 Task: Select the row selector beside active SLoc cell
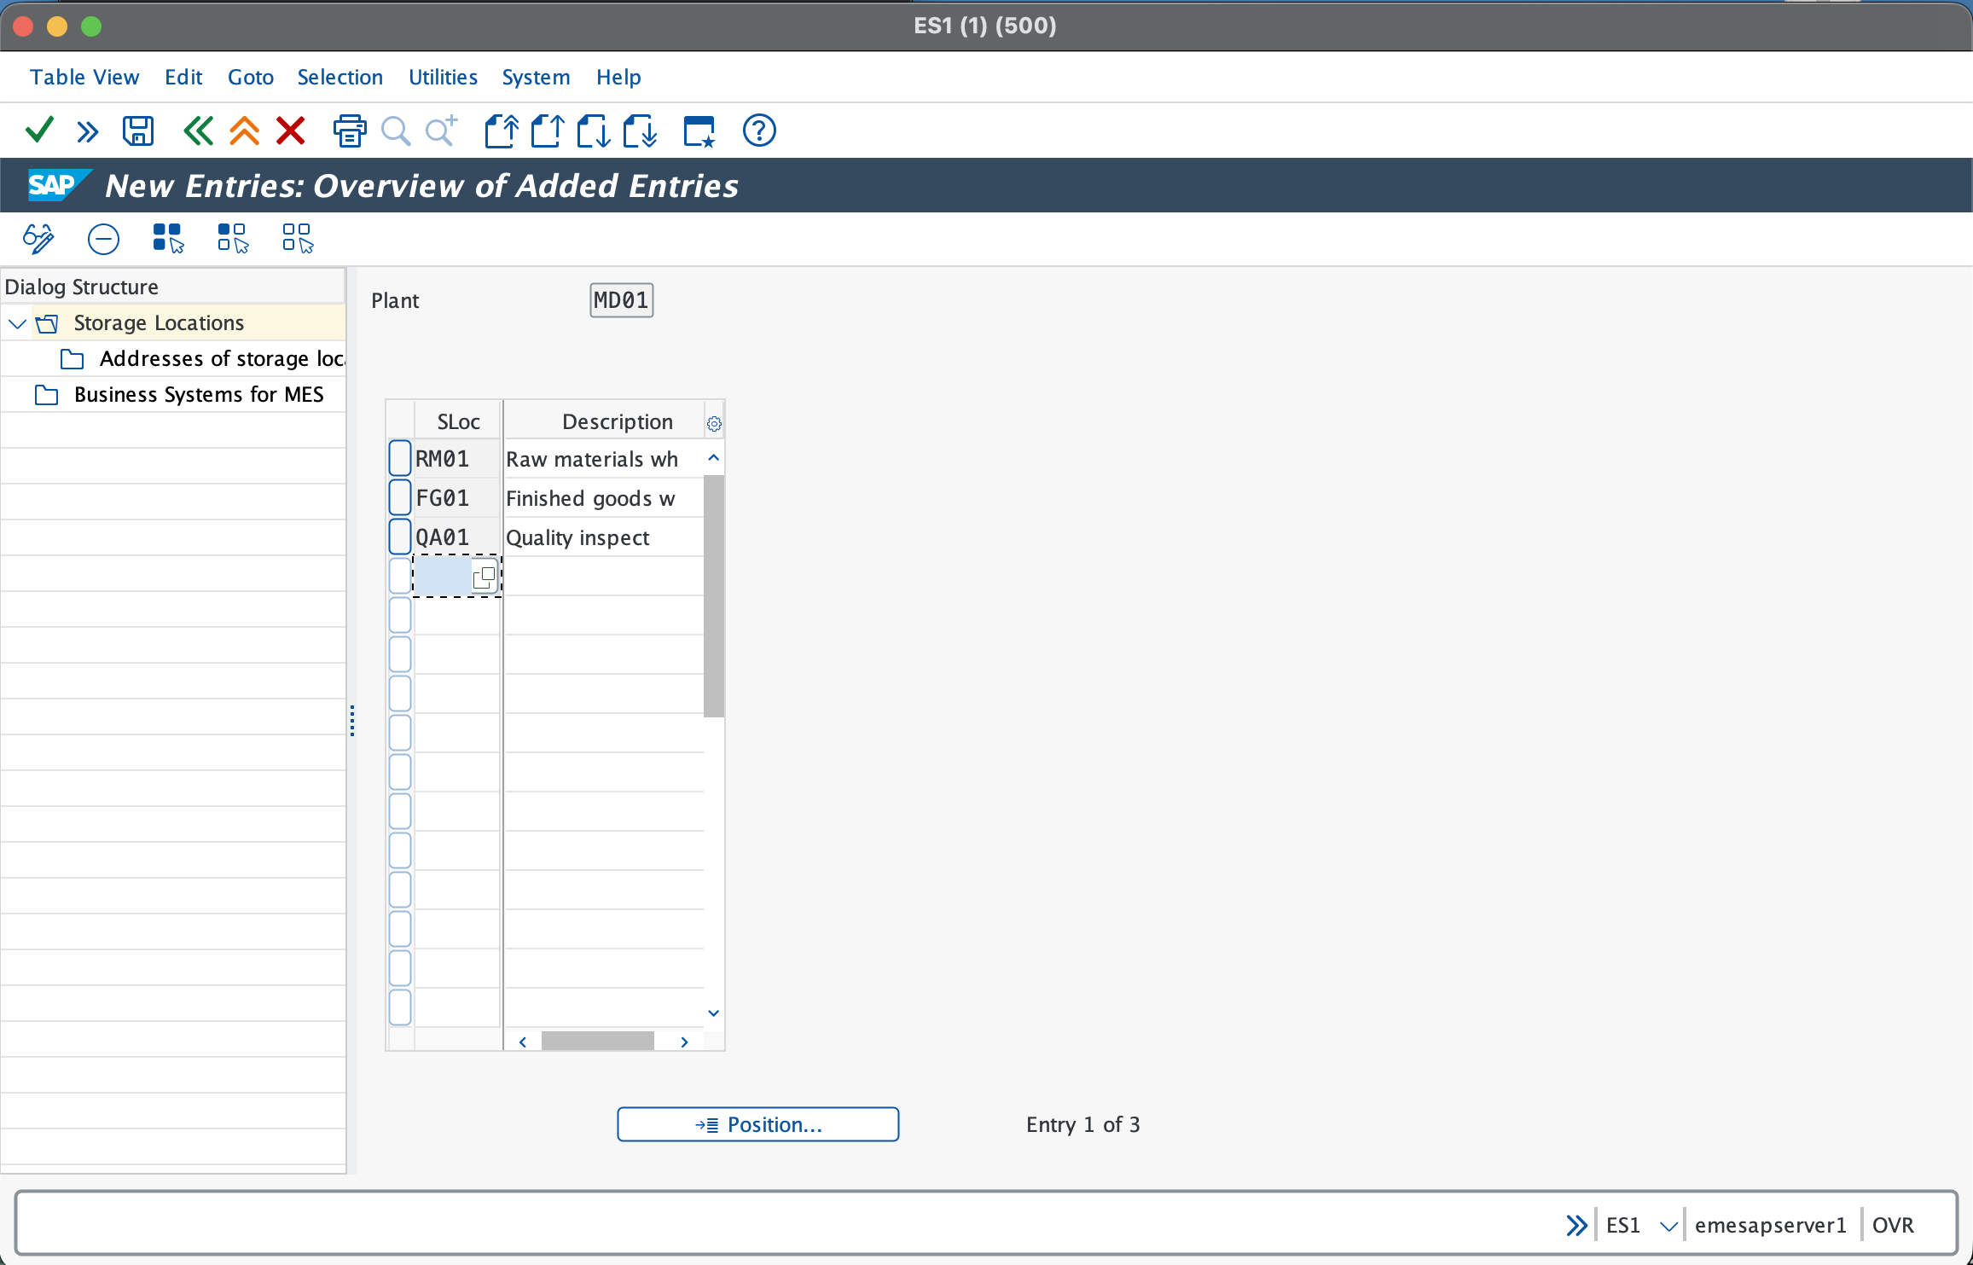(x=400, y=576)
